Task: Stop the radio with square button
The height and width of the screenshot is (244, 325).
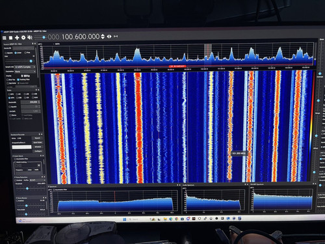Action: 10,38
